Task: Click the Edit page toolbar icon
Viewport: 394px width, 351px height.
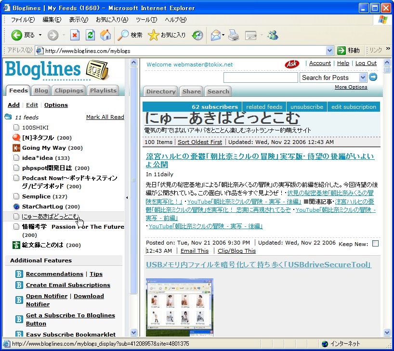Action: 250,36
